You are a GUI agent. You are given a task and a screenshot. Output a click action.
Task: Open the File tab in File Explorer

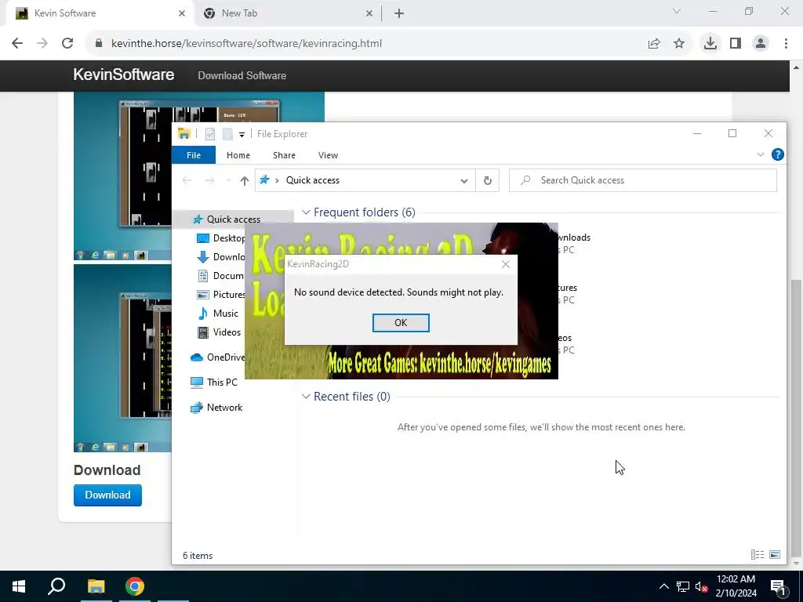pos(194,155)
